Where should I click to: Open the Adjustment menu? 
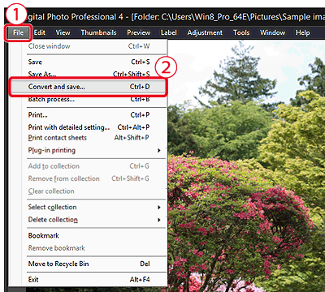coord(205,32)
